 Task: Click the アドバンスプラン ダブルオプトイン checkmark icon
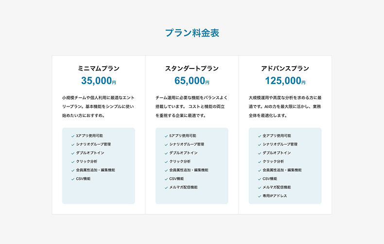pos(259,153)
